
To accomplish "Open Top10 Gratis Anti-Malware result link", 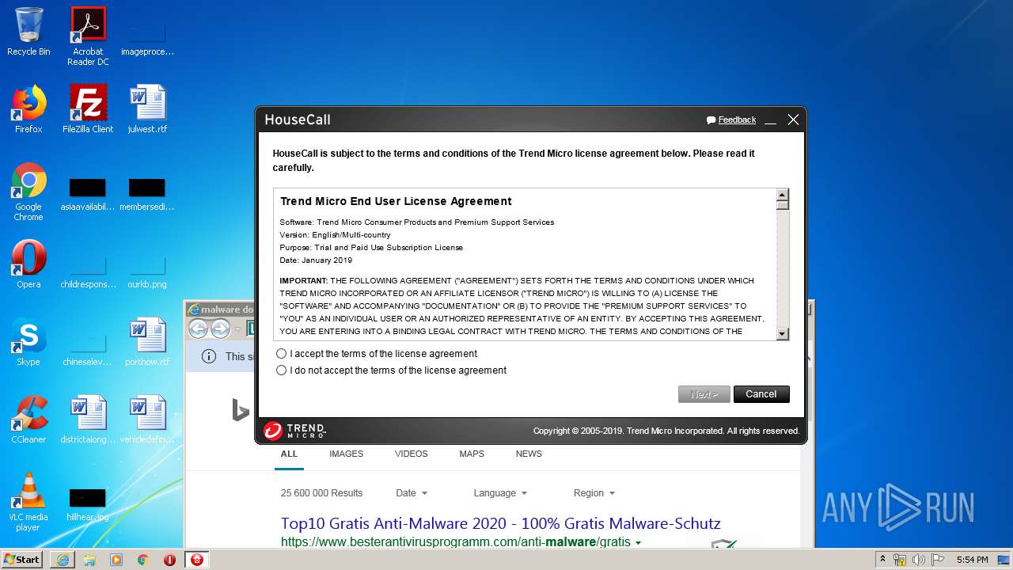I will click(x=500, y=524).
